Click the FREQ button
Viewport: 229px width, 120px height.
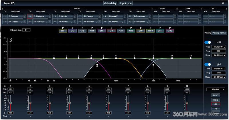216,100
